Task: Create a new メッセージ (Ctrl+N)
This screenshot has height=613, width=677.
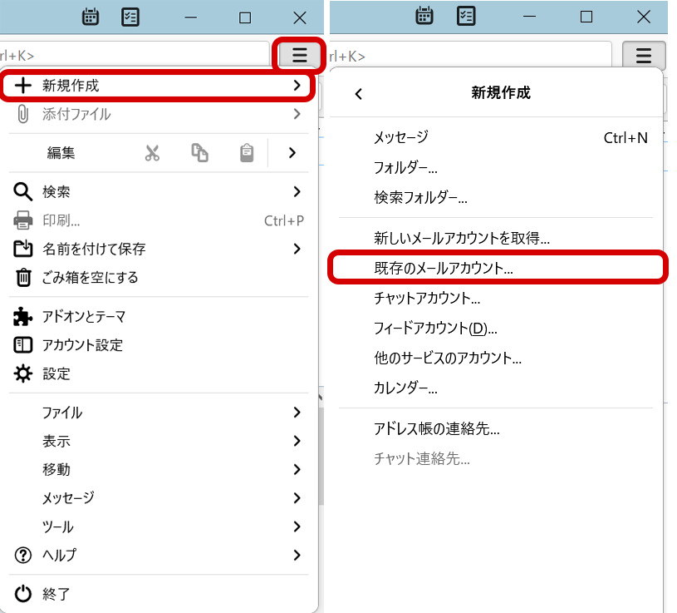Action: (401, 138)
